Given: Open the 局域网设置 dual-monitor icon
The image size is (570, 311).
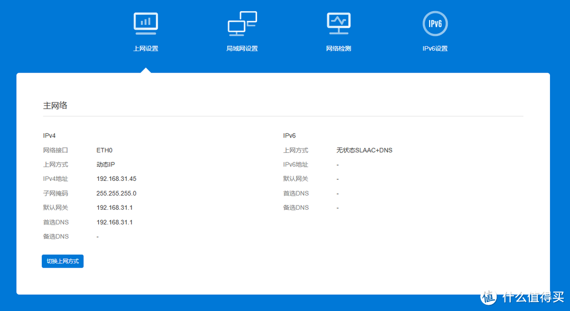Looking at the screenshot, I should click(x=242, y=23).
